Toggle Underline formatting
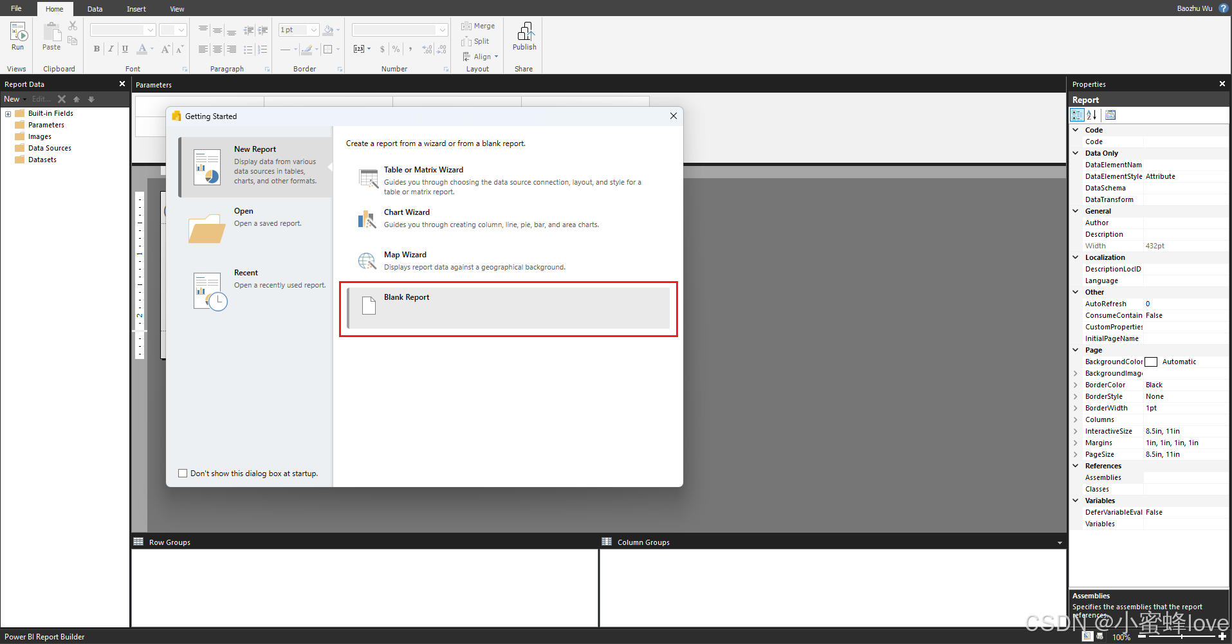The image size is (1232, 644). 125,49
